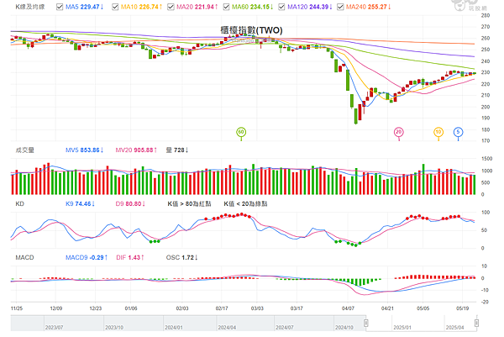Click the orange 10 marker pin
Image resolution: width=504 pixels, height=337 pixels.
pyautogui.click(x=438, y=133)
